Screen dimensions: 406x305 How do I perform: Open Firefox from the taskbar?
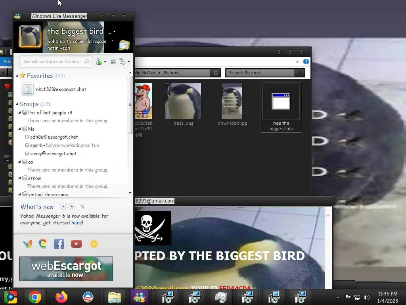(61, 297)
